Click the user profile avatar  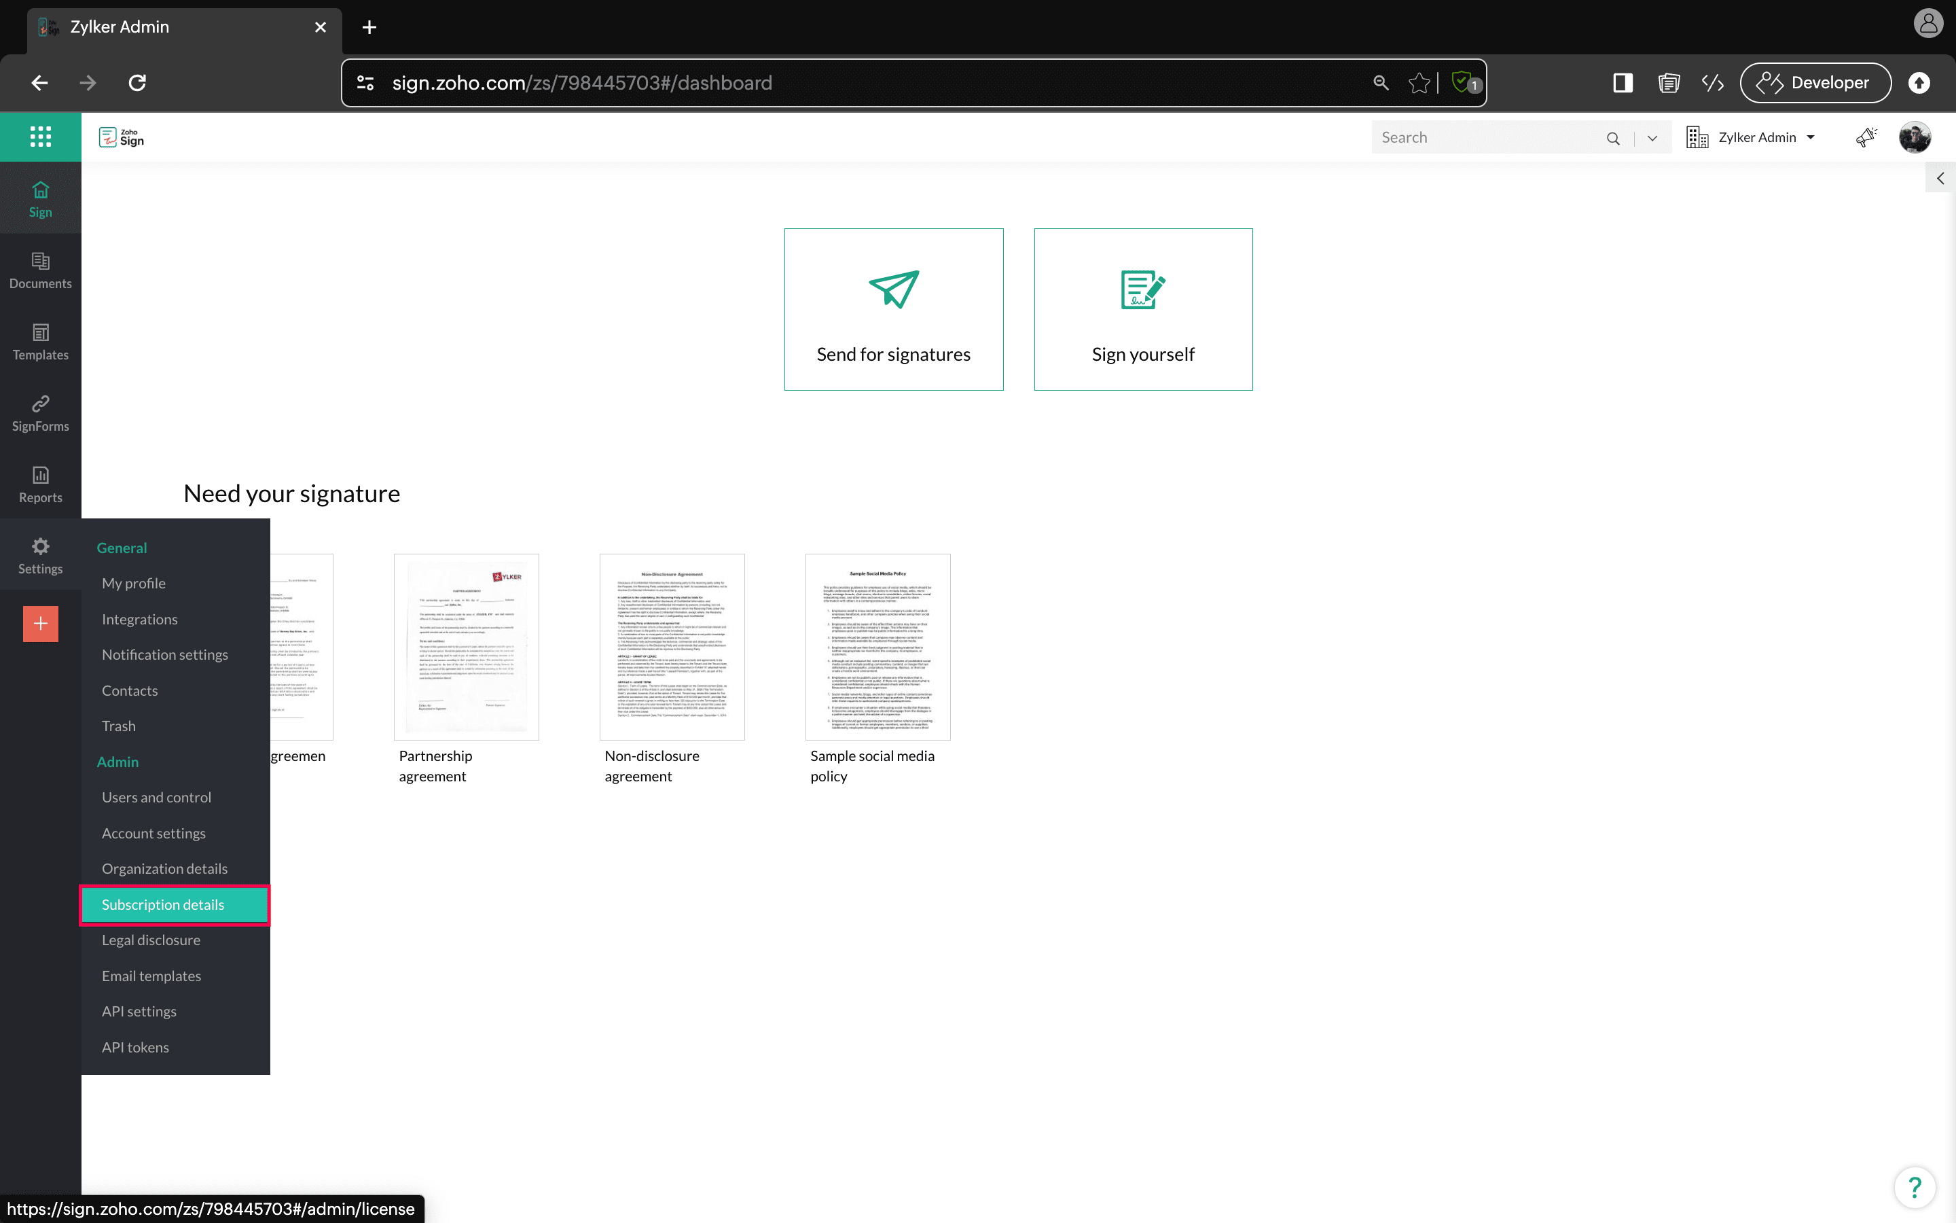point(1914,137)
